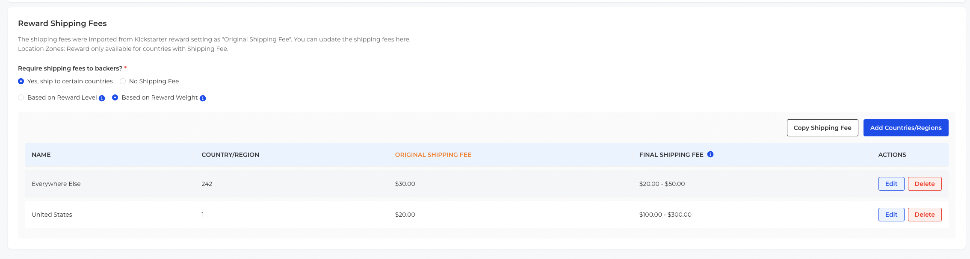Click info icon next to Reward Weight
Image resolution: width=970 pixels, height=259 pixels.
pos(203,98)
